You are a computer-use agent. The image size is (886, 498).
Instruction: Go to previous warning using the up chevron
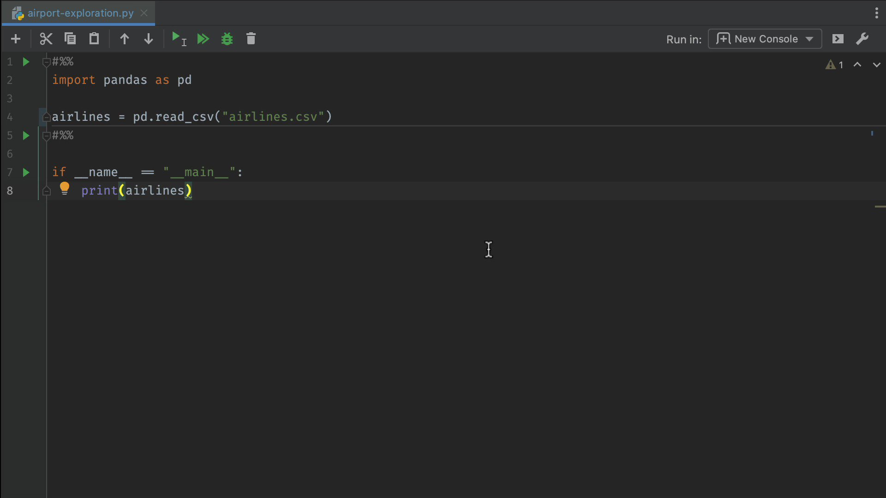pos(857,65)
